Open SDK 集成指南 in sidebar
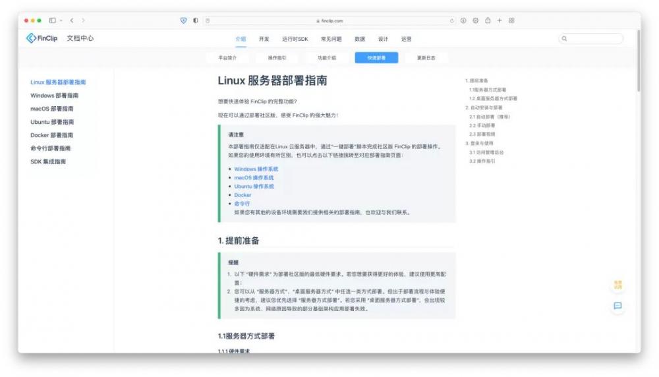Screen dimensions: 659x377 pyautogui.click(x=48, y=161)
